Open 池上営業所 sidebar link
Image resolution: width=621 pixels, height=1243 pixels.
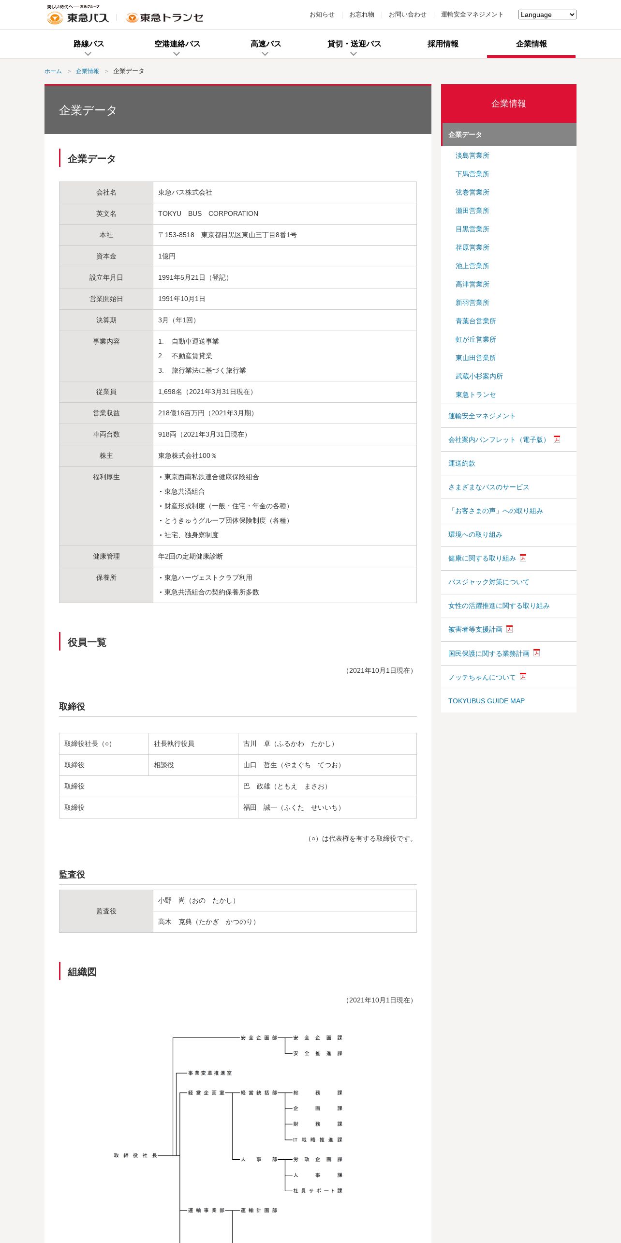pos(472,266)
